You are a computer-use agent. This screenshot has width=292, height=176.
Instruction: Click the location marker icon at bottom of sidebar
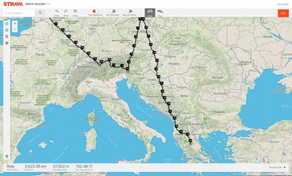click(x=7, y=156)
